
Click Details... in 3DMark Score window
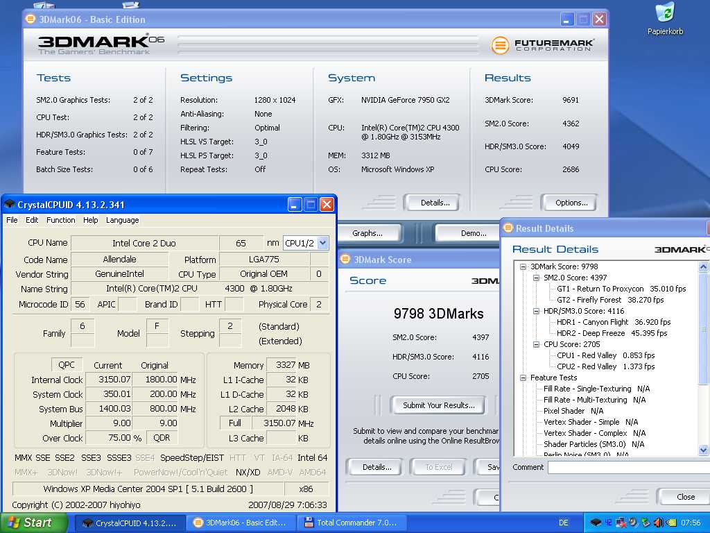375,467
